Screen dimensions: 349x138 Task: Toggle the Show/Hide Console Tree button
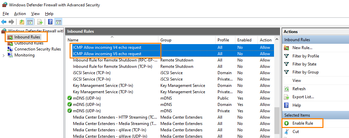point(30,22)
